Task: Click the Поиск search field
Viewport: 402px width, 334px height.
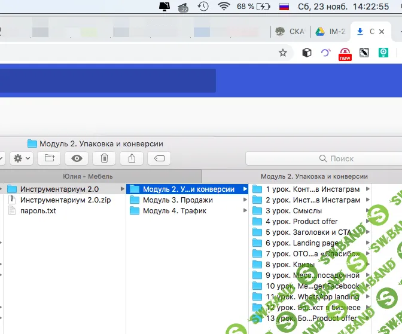Action: (323, 158)
